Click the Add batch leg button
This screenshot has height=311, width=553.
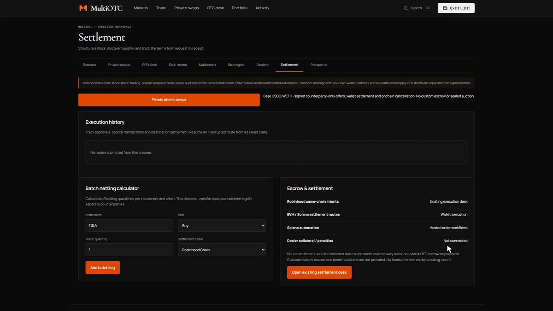tap(103, 268)
